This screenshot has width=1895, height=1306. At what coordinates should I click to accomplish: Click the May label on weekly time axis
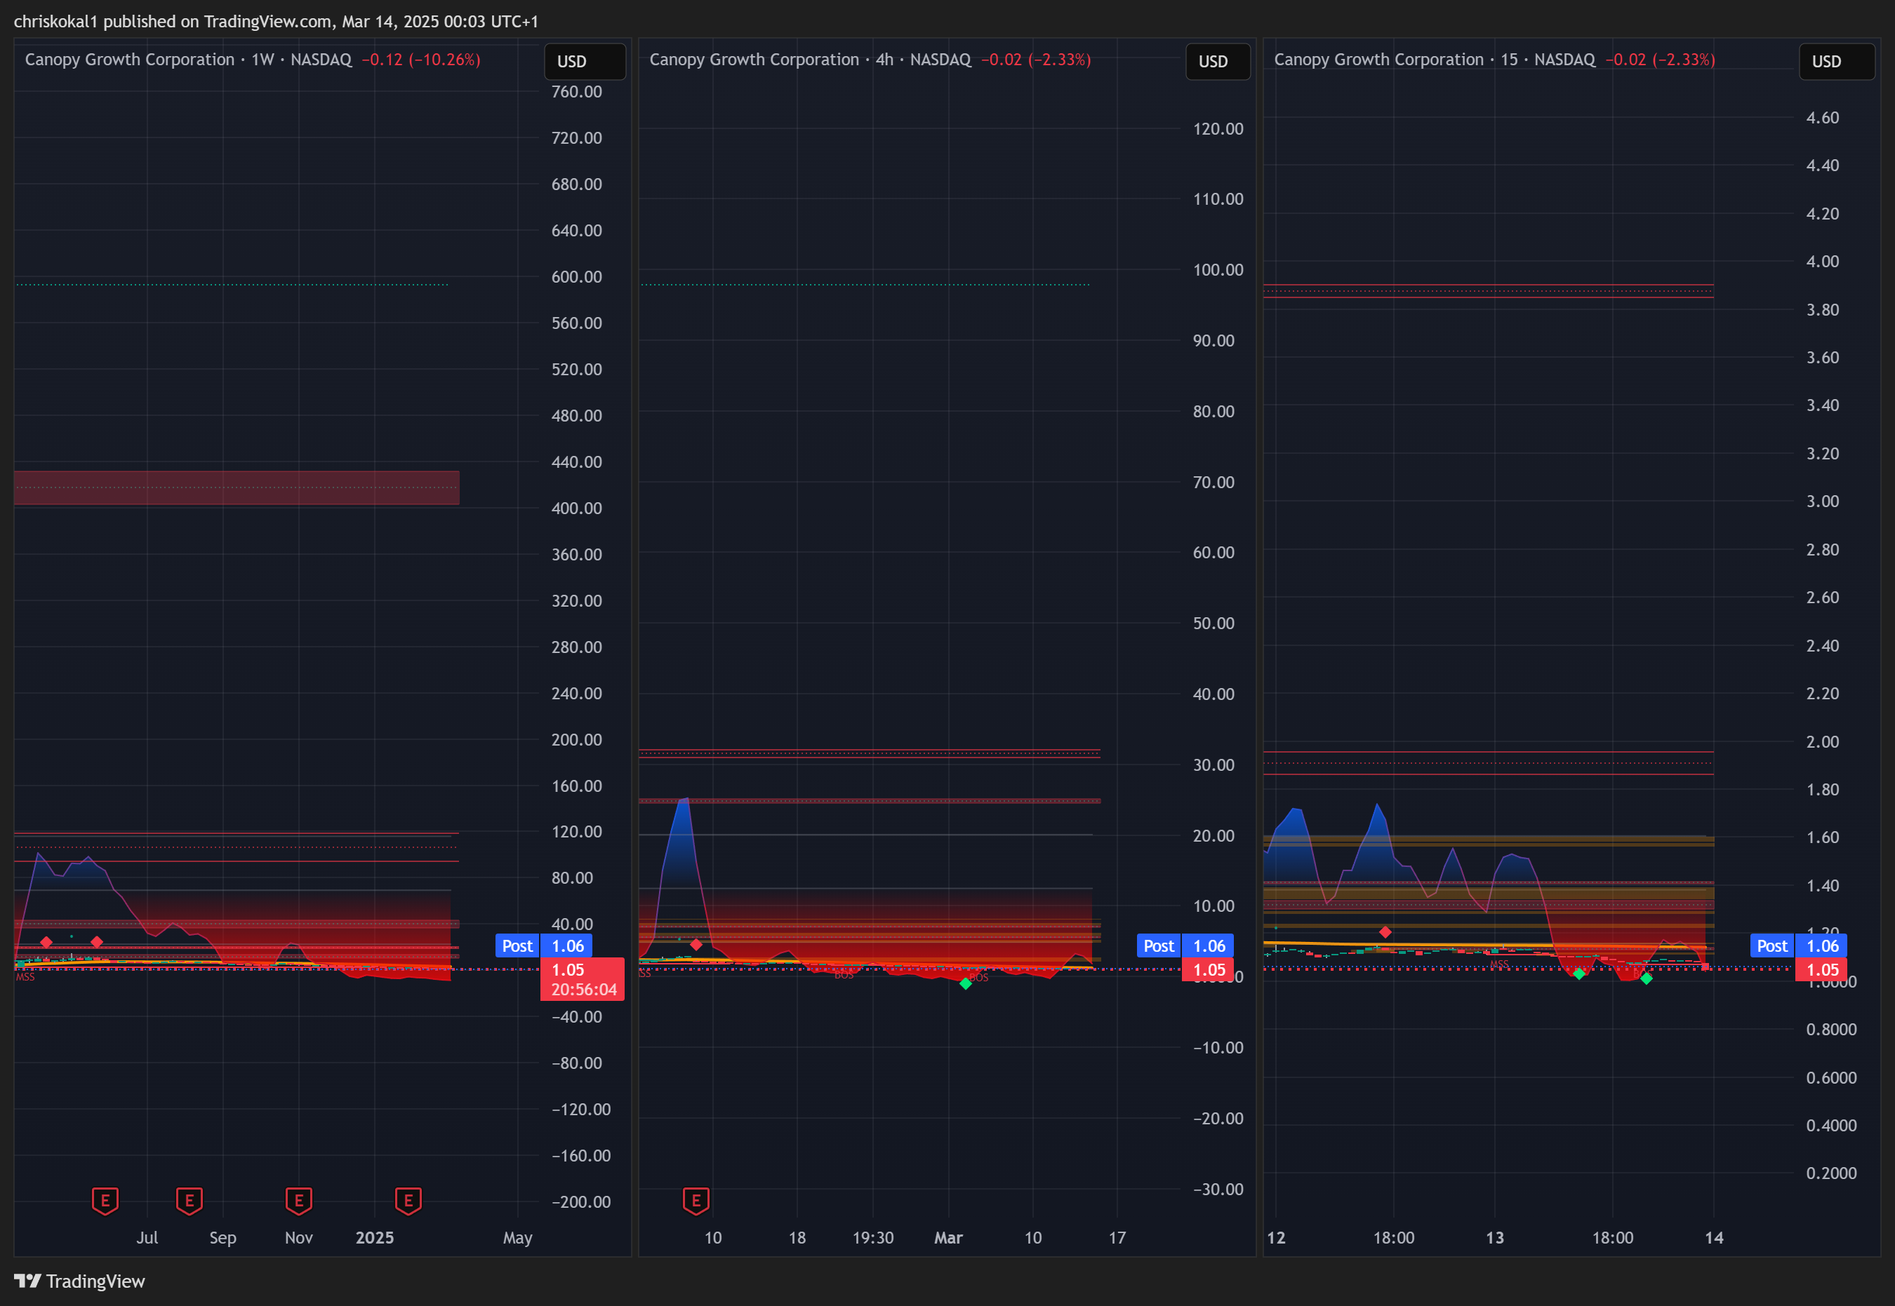point(517,1237)
